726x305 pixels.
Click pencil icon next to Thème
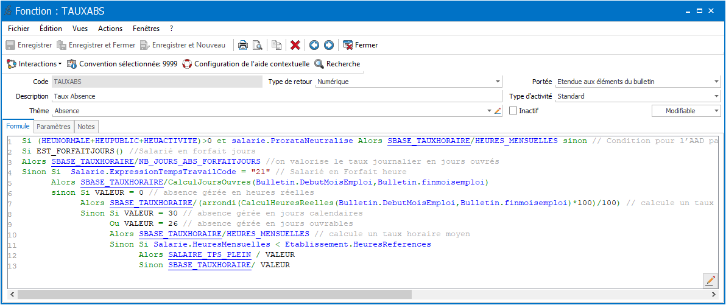tap(498, 111)
